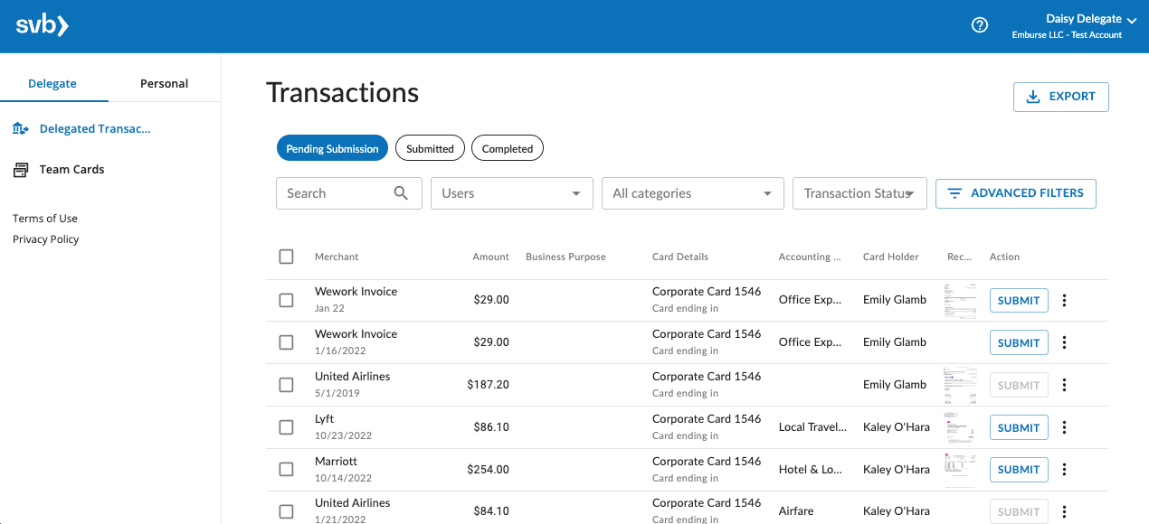The height and width of the screenshot is (524, 1149).
Task: Click the search magnifier icon
Action: click(402, 193)
